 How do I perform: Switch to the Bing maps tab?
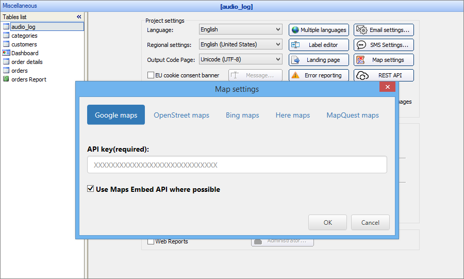click(x=242, y=115)
